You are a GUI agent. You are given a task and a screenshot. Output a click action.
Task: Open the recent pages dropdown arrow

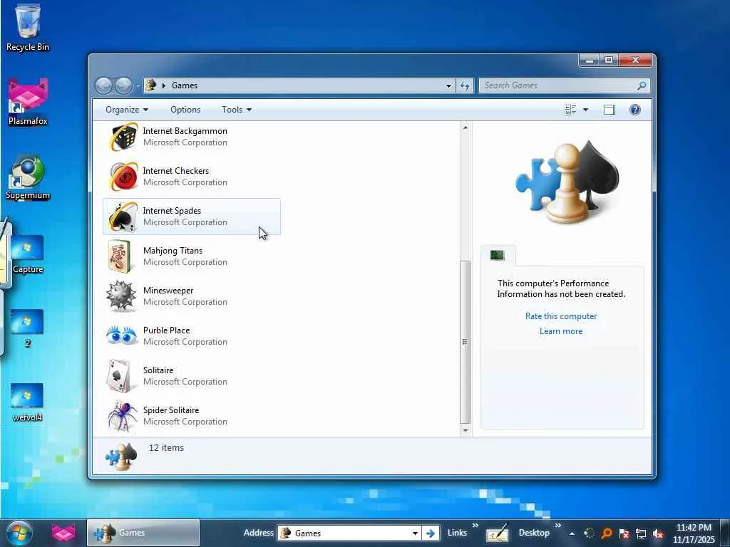tap(138, 86)
